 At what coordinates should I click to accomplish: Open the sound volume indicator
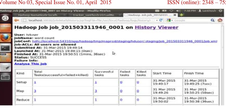pyautogui.click(x=178, y=11)
